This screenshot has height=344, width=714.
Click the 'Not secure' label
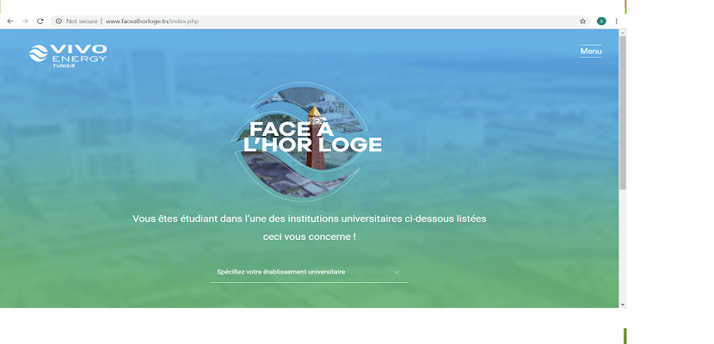[82, 21]
